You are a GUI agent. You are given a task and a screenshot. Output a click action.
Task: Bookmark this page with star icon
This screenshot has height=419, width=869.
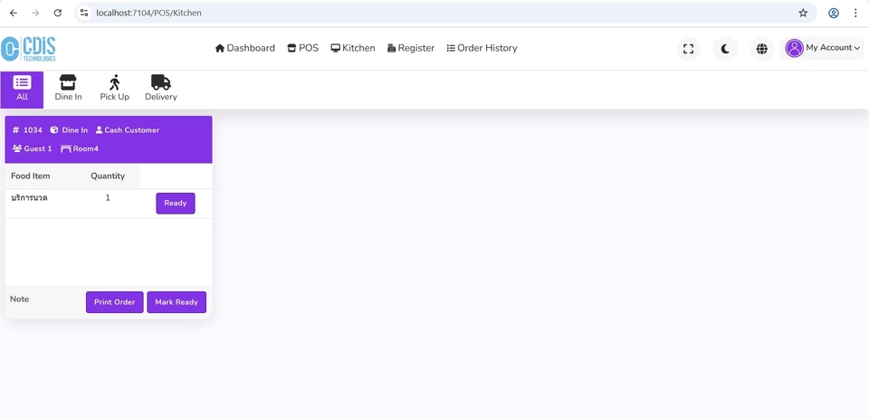[803, 14]
